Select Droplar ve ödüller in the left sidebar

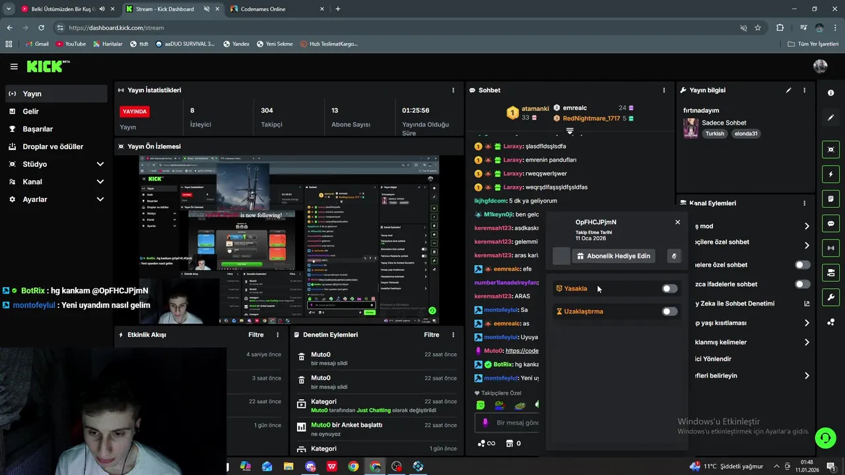pyautogui.click(x=55, y=146)
